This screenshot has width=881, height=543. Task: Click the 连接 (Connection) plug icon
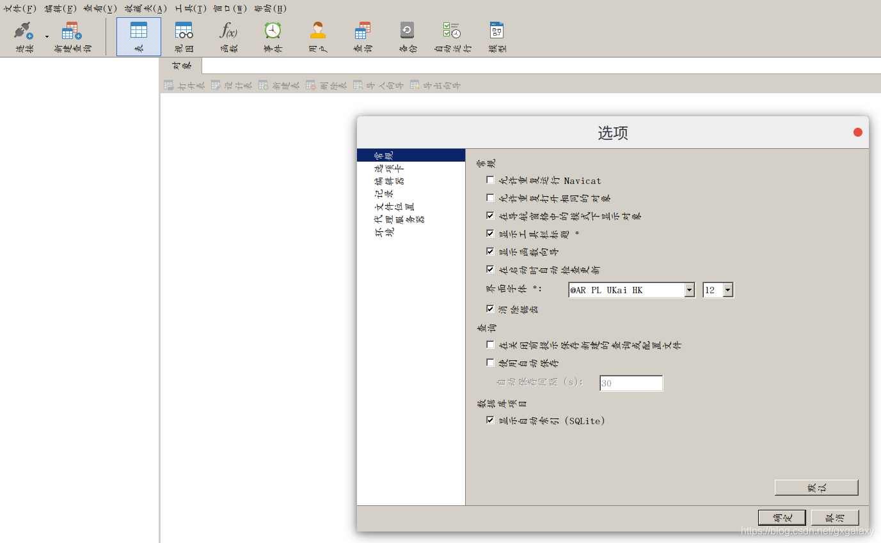coord(24,30)
